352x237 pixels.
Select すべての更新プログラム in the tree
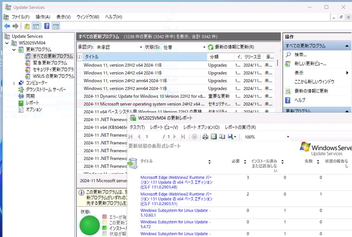(x=53, y=56)
